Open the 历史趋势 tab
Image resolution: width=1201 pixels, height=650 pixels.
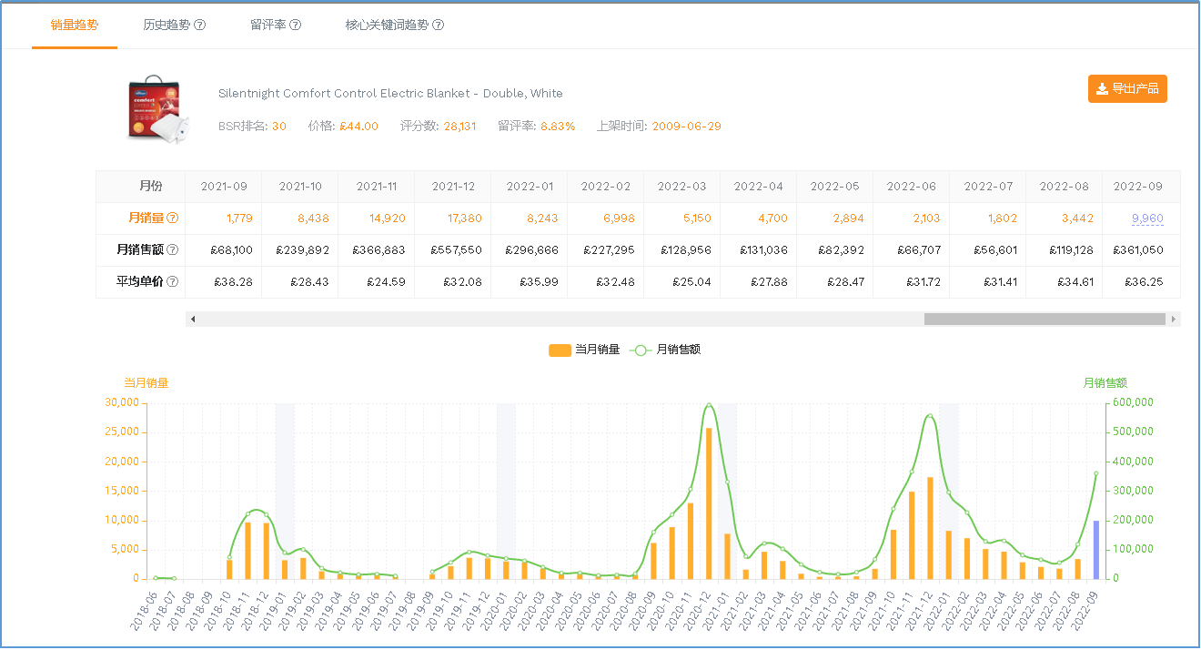(167, 25)
